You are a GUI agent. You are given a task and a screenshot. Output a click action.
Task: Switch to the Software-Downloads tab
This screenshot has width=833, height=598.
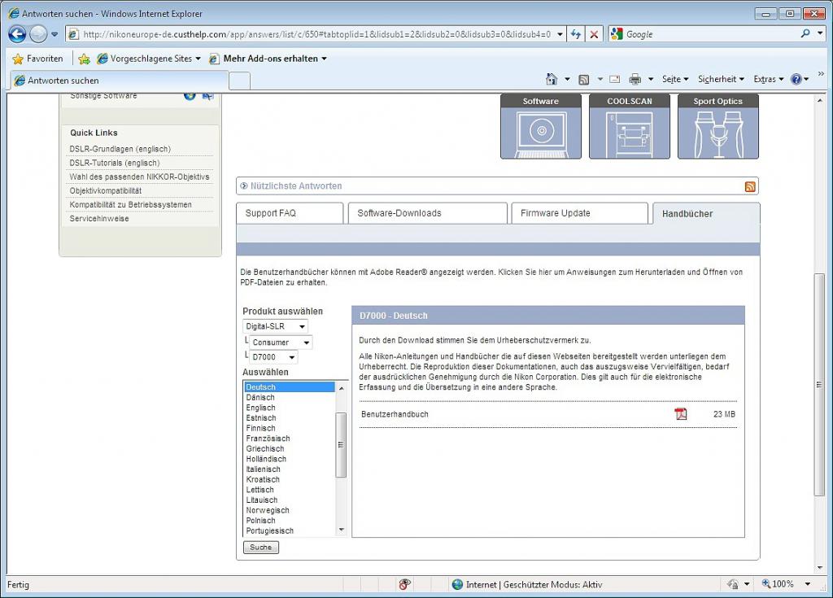[x=428, y=213]
